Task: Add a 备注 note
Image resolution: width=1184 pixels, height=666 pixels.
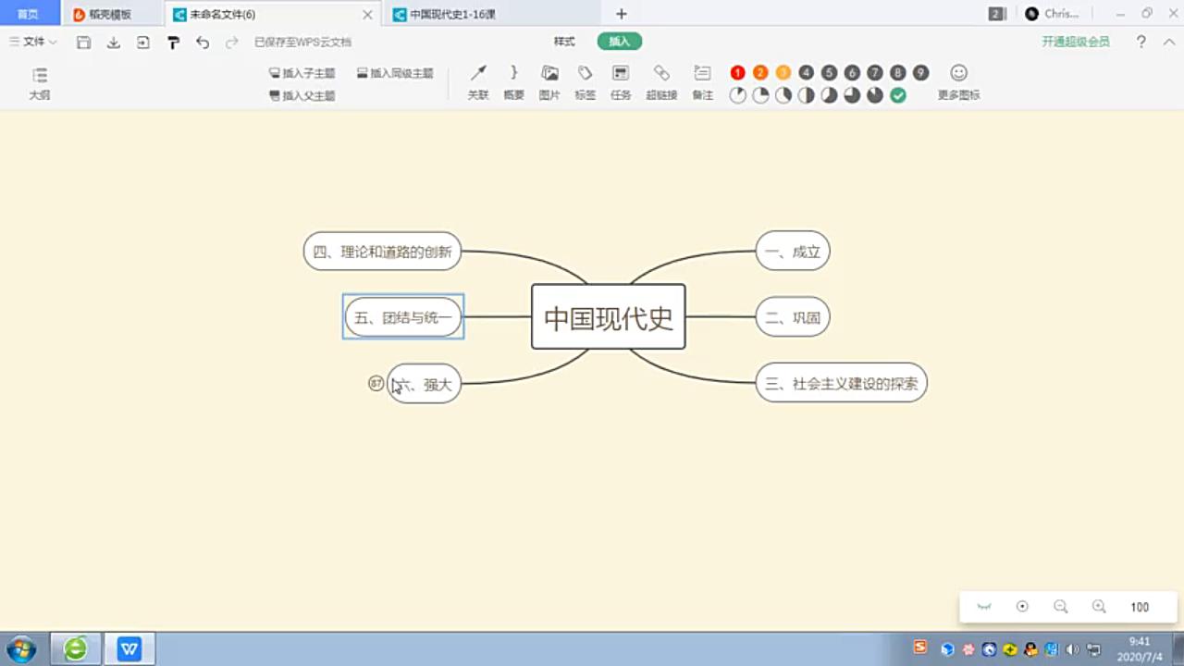Action: pyautogui.click(x=703, y=83)
